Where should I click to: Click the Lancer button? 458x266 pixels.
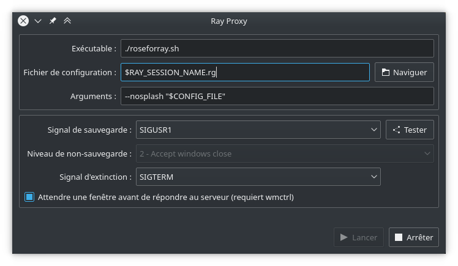pos(359,237)
